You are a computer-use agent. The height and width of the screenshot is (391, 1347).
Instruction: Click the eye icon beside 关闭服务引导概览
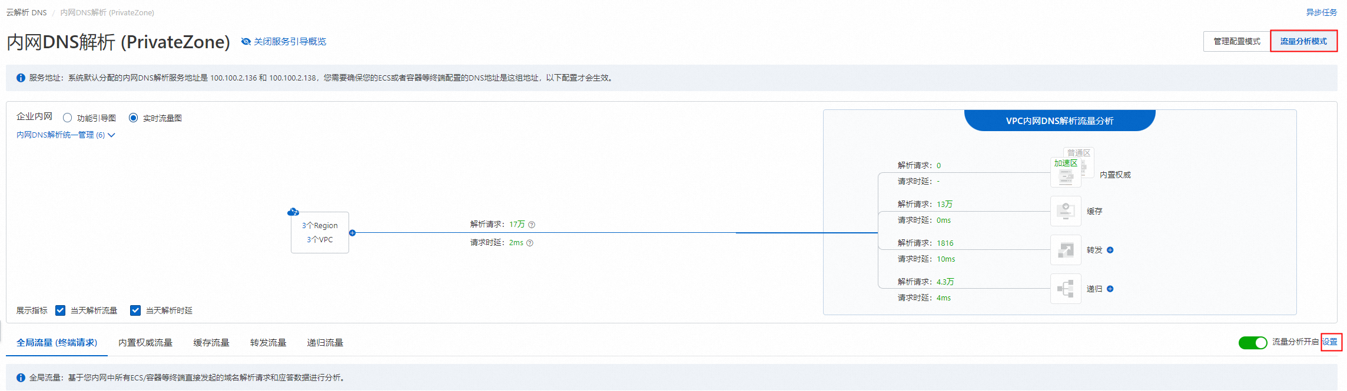246,42
